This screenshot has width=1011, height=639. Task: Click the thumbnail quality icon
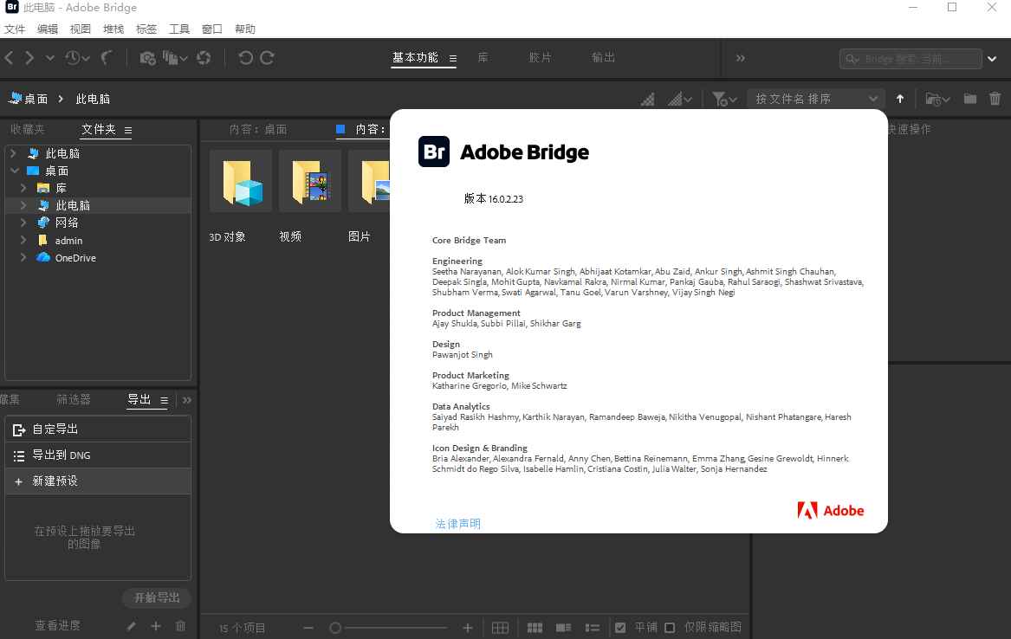pos(648,100)
